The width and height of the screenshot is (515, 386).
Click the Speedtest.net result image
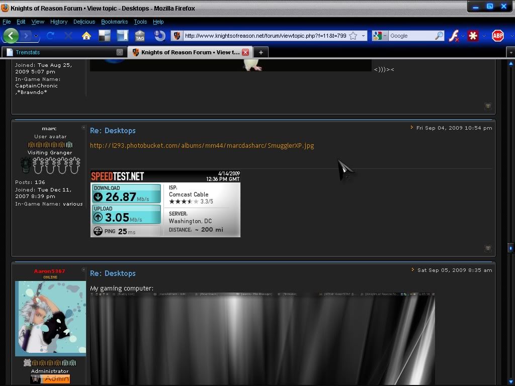point(165,204)
